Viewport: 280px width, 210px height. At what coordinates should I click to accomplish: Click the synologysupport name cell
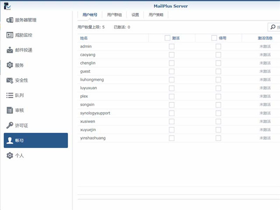95,113
